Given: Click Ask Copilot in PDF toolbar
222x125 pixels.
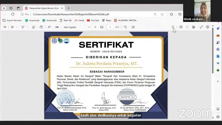Looking at the screenshot, I should click(x=70, y=27).
